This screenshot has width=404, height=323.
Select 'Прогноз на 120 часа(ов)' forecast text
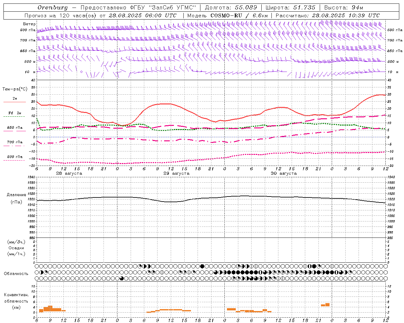61,15
